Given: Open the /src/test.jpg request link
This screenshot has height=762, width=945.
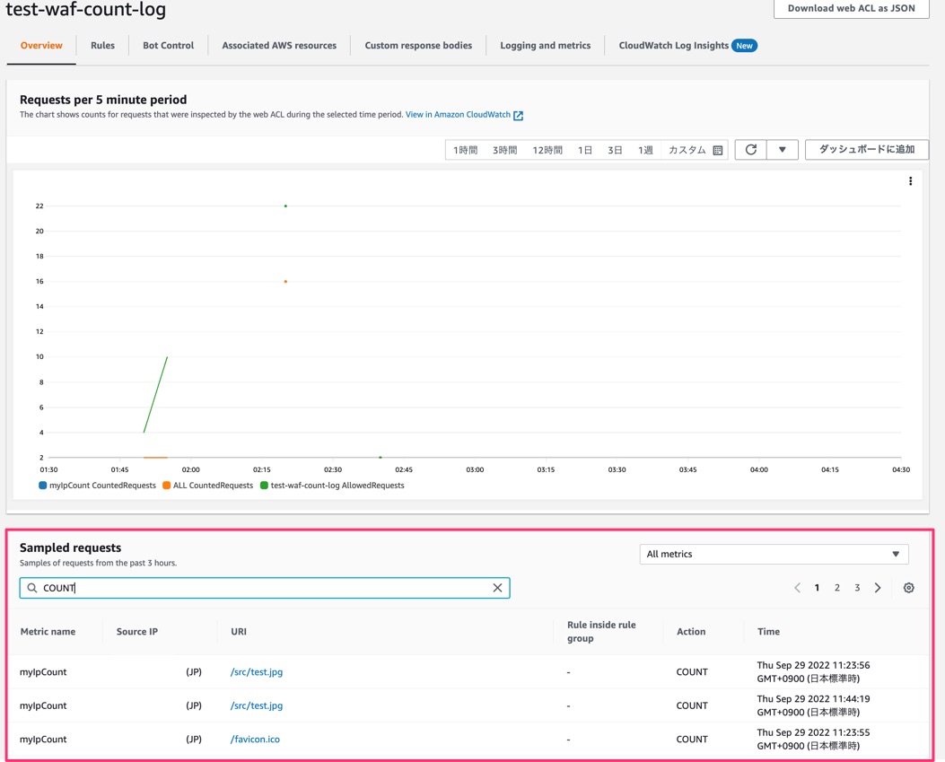Looking at the screenshot, I should tap(256, 671).
